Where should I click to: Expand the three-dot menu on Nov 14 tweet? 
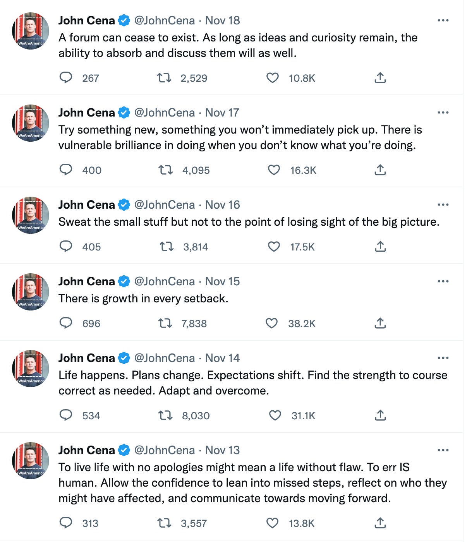[443, 358]
